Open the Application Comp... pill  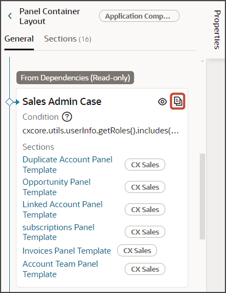(x=139, y=16)
